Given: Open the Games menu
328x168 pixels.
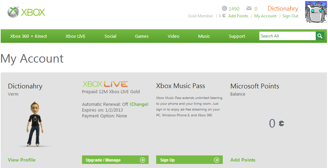Looking at the screenshot, I should pyautogui.click(x=141, y=36).
